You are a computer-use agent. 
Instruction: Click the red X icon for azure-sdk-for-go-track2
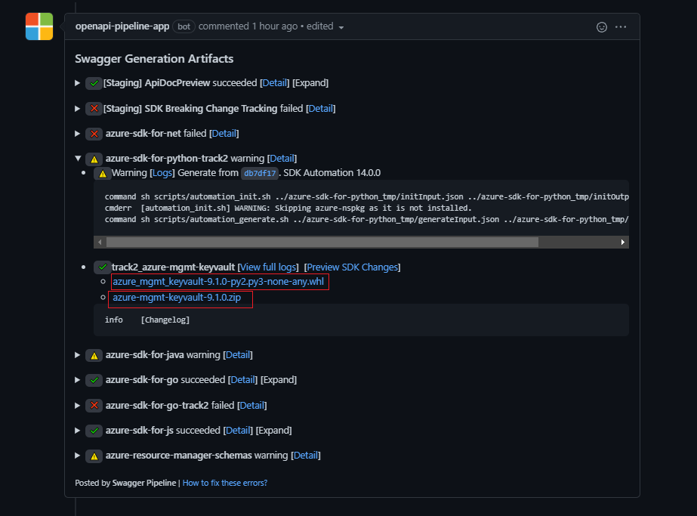click(94, 406)
